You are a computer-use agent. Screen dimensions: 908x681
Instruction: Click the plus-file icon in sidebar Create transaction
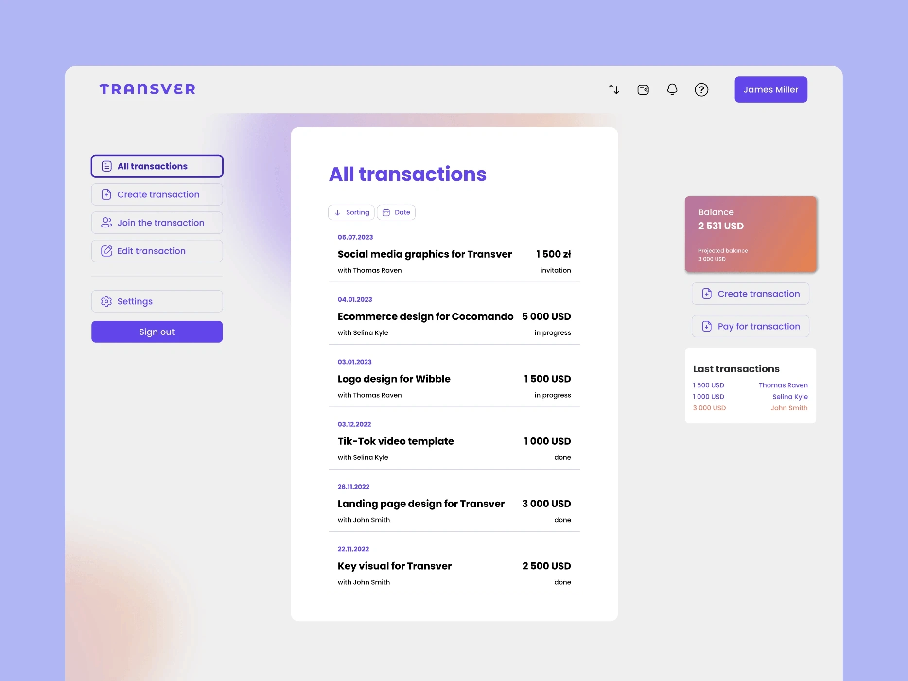point(106,194)
